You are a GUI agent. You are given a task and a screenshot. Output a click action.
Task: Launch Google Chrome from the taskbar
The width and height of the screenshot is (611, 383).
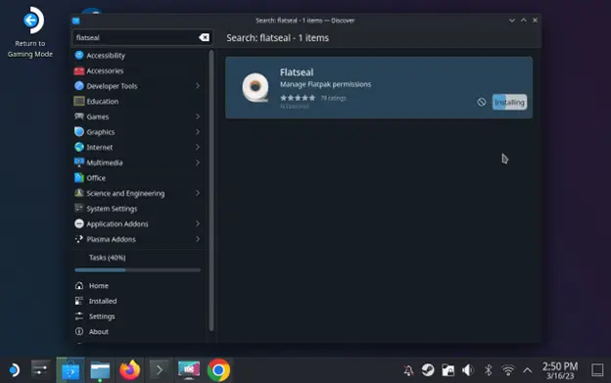click(218, 369)
